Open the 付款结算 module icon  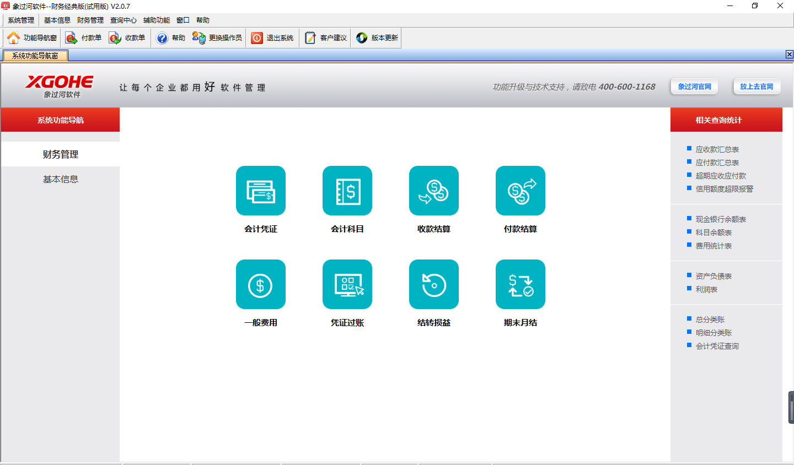[521, 191]
